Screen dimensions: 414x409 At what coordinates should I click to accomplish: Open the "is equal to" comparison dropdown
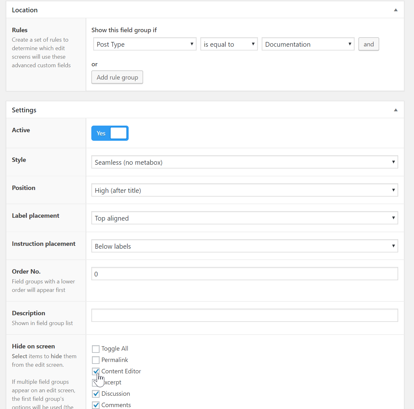click(x=228, y=44)
